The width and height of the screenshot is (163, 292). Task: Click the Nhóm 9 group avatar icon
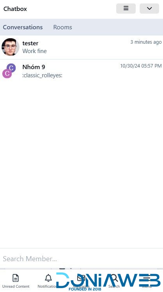[9, 71]
